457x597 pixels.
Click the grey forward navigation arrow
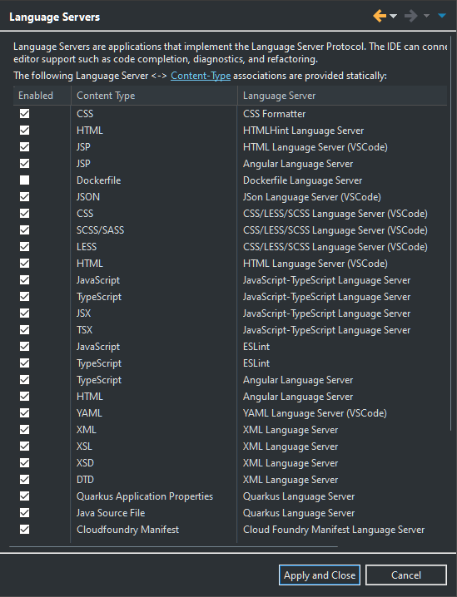(411, 16)
